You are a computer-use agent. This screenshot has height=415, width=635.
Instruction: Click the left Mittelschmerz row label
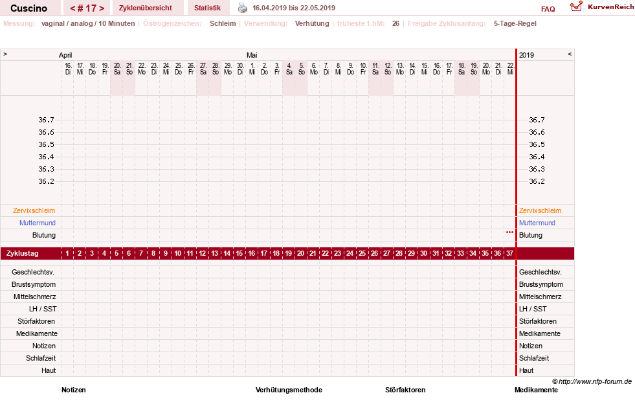[34, 297]
